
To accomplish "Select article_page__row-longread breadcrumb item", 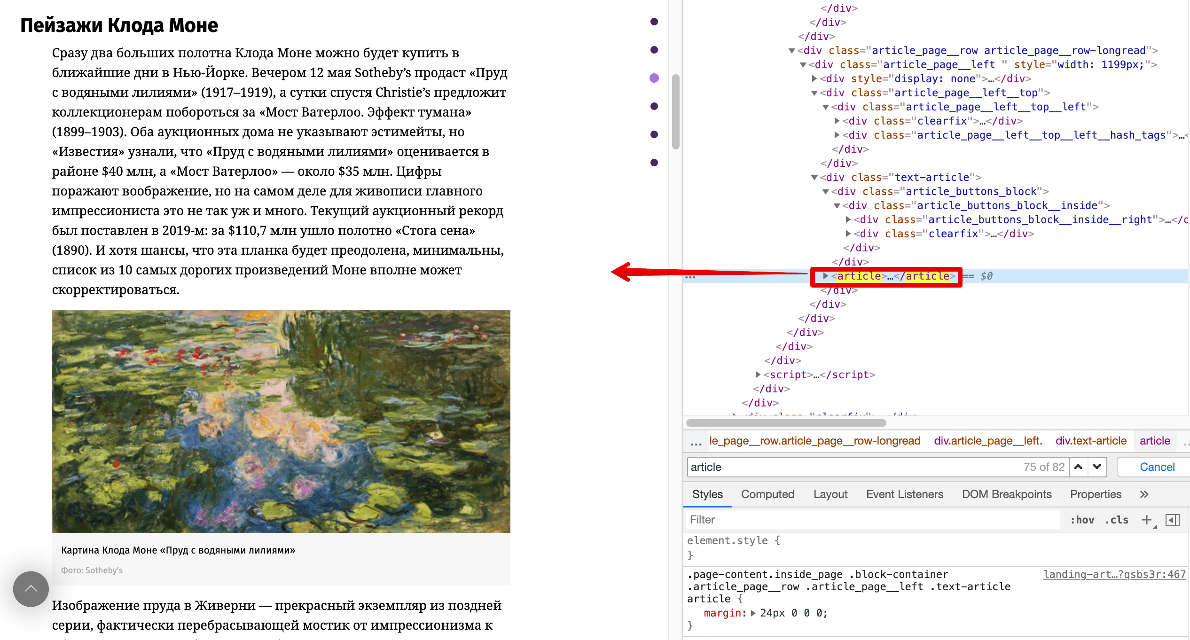I will pos(814,441).
